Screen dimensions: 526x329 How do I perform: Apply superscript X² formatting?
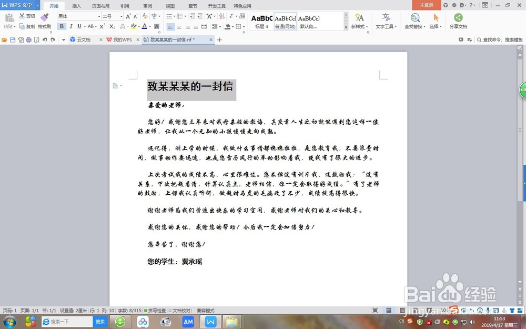pos(103,26)
